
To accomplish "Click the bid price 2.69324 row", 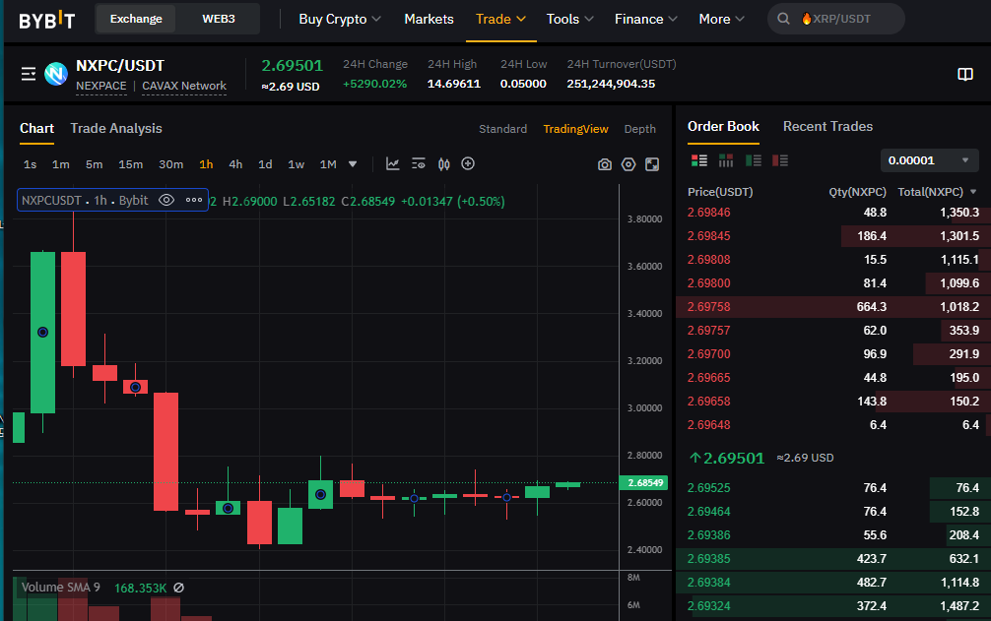I will pyautogui.click(x=833, y=606).
